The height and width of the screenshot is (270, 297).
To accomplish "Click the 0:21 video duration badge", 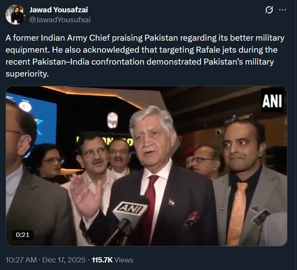I will [23, 235].
